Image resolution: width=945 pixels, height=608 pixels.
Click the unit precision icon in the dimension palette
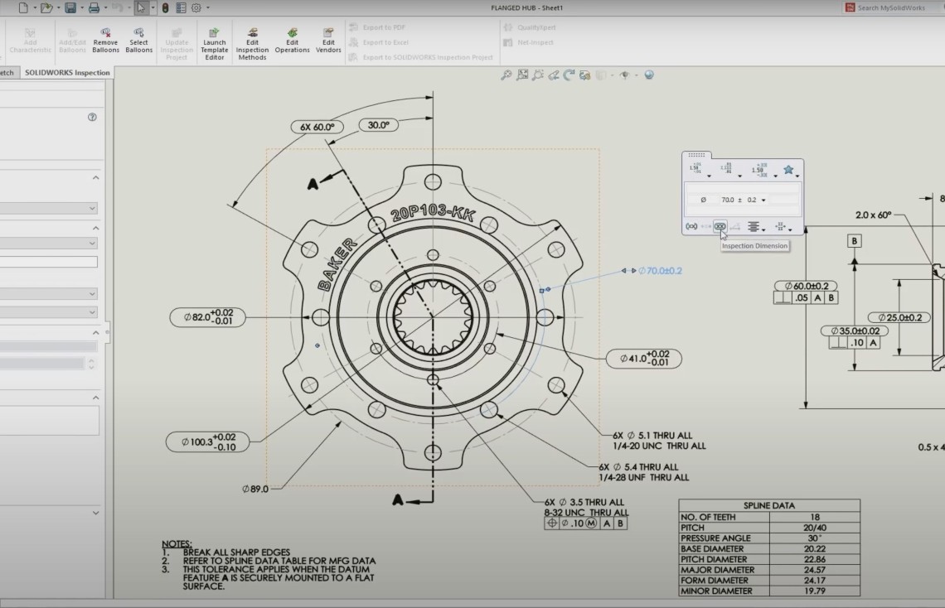click(726, 169)
